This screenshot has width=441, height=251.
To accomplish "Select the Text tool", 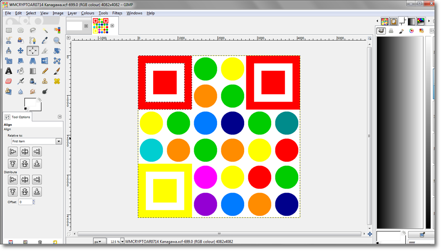I will point(9,71).
